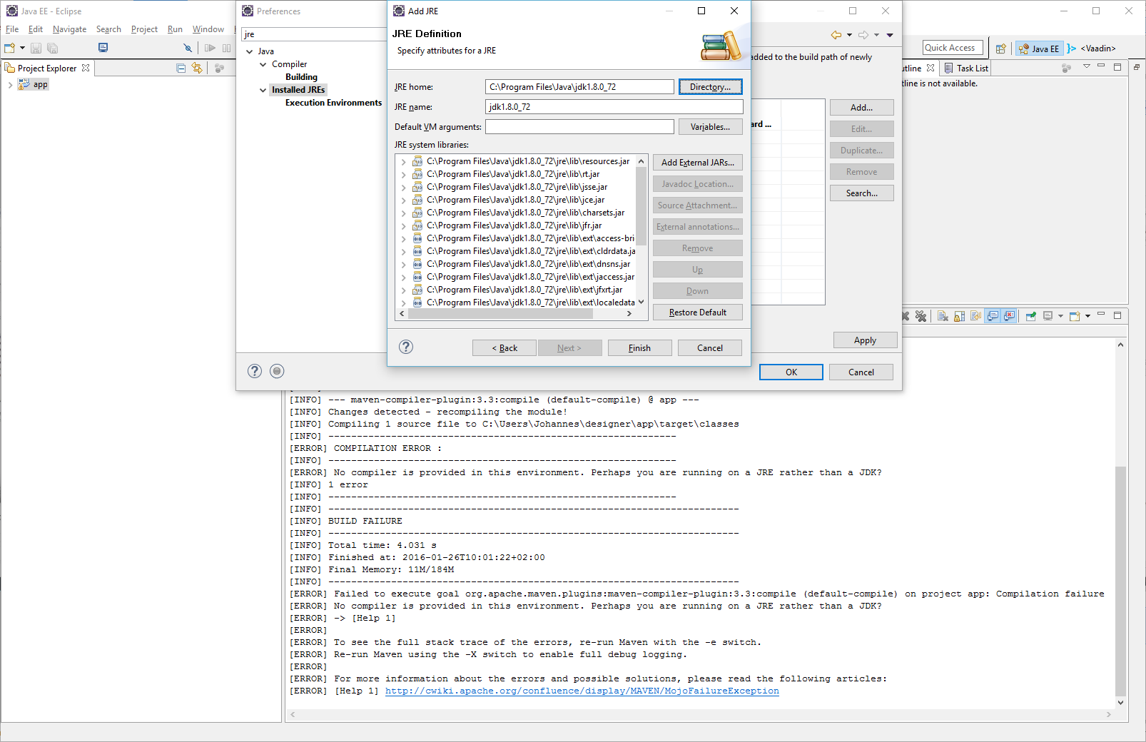Screen dimensions: 1146x742
Task: Select the jce.jar library row
Action: (515, 200)
